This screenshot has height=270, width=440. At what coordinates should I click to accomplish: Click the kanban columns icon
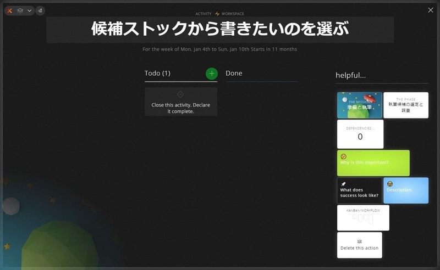[363, 218]
